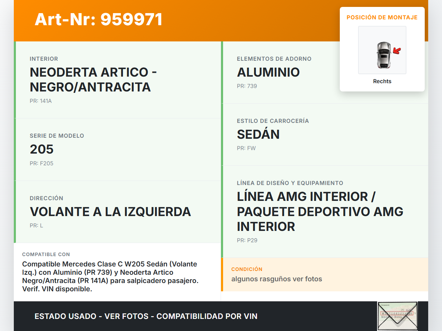The height and width of the screenshot is (331, 442).
Task: Click the car mounting position image
Action: (382, 50)
